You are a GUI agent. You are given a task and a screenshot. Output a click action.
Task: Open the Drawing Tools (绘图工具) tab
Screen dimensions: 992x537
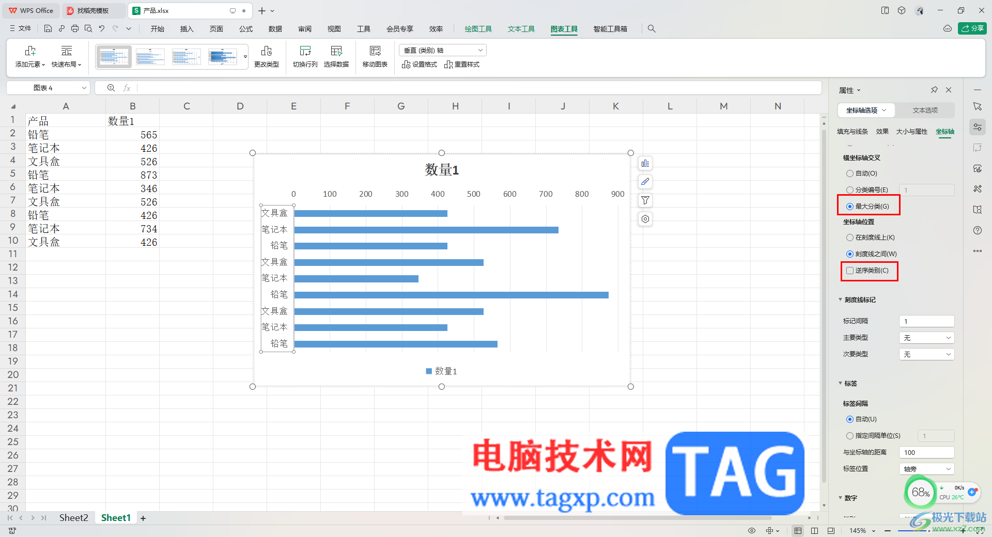(478, 29)
